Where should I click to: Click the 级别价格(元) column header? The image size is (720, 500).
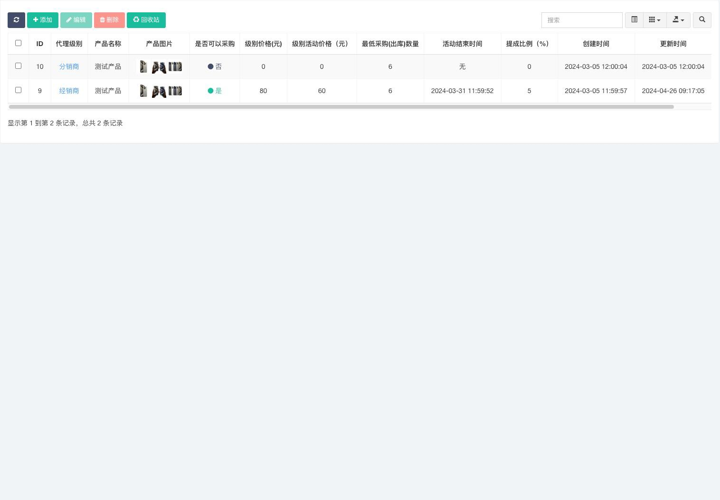point(263,44)
